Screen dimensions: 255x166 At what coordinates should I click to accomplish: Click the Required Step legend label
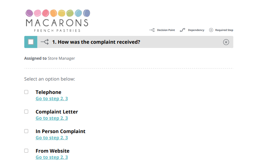point(224,30)
